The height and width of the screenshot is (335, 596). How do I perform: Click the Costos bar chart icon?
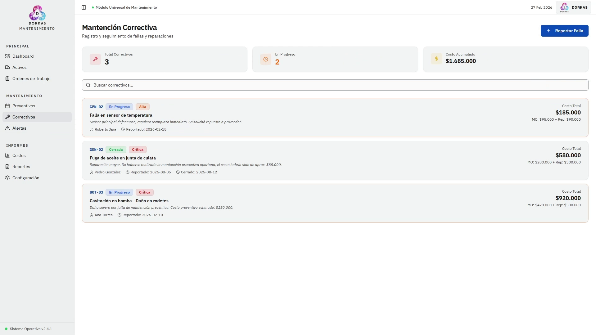pos(7,155)
